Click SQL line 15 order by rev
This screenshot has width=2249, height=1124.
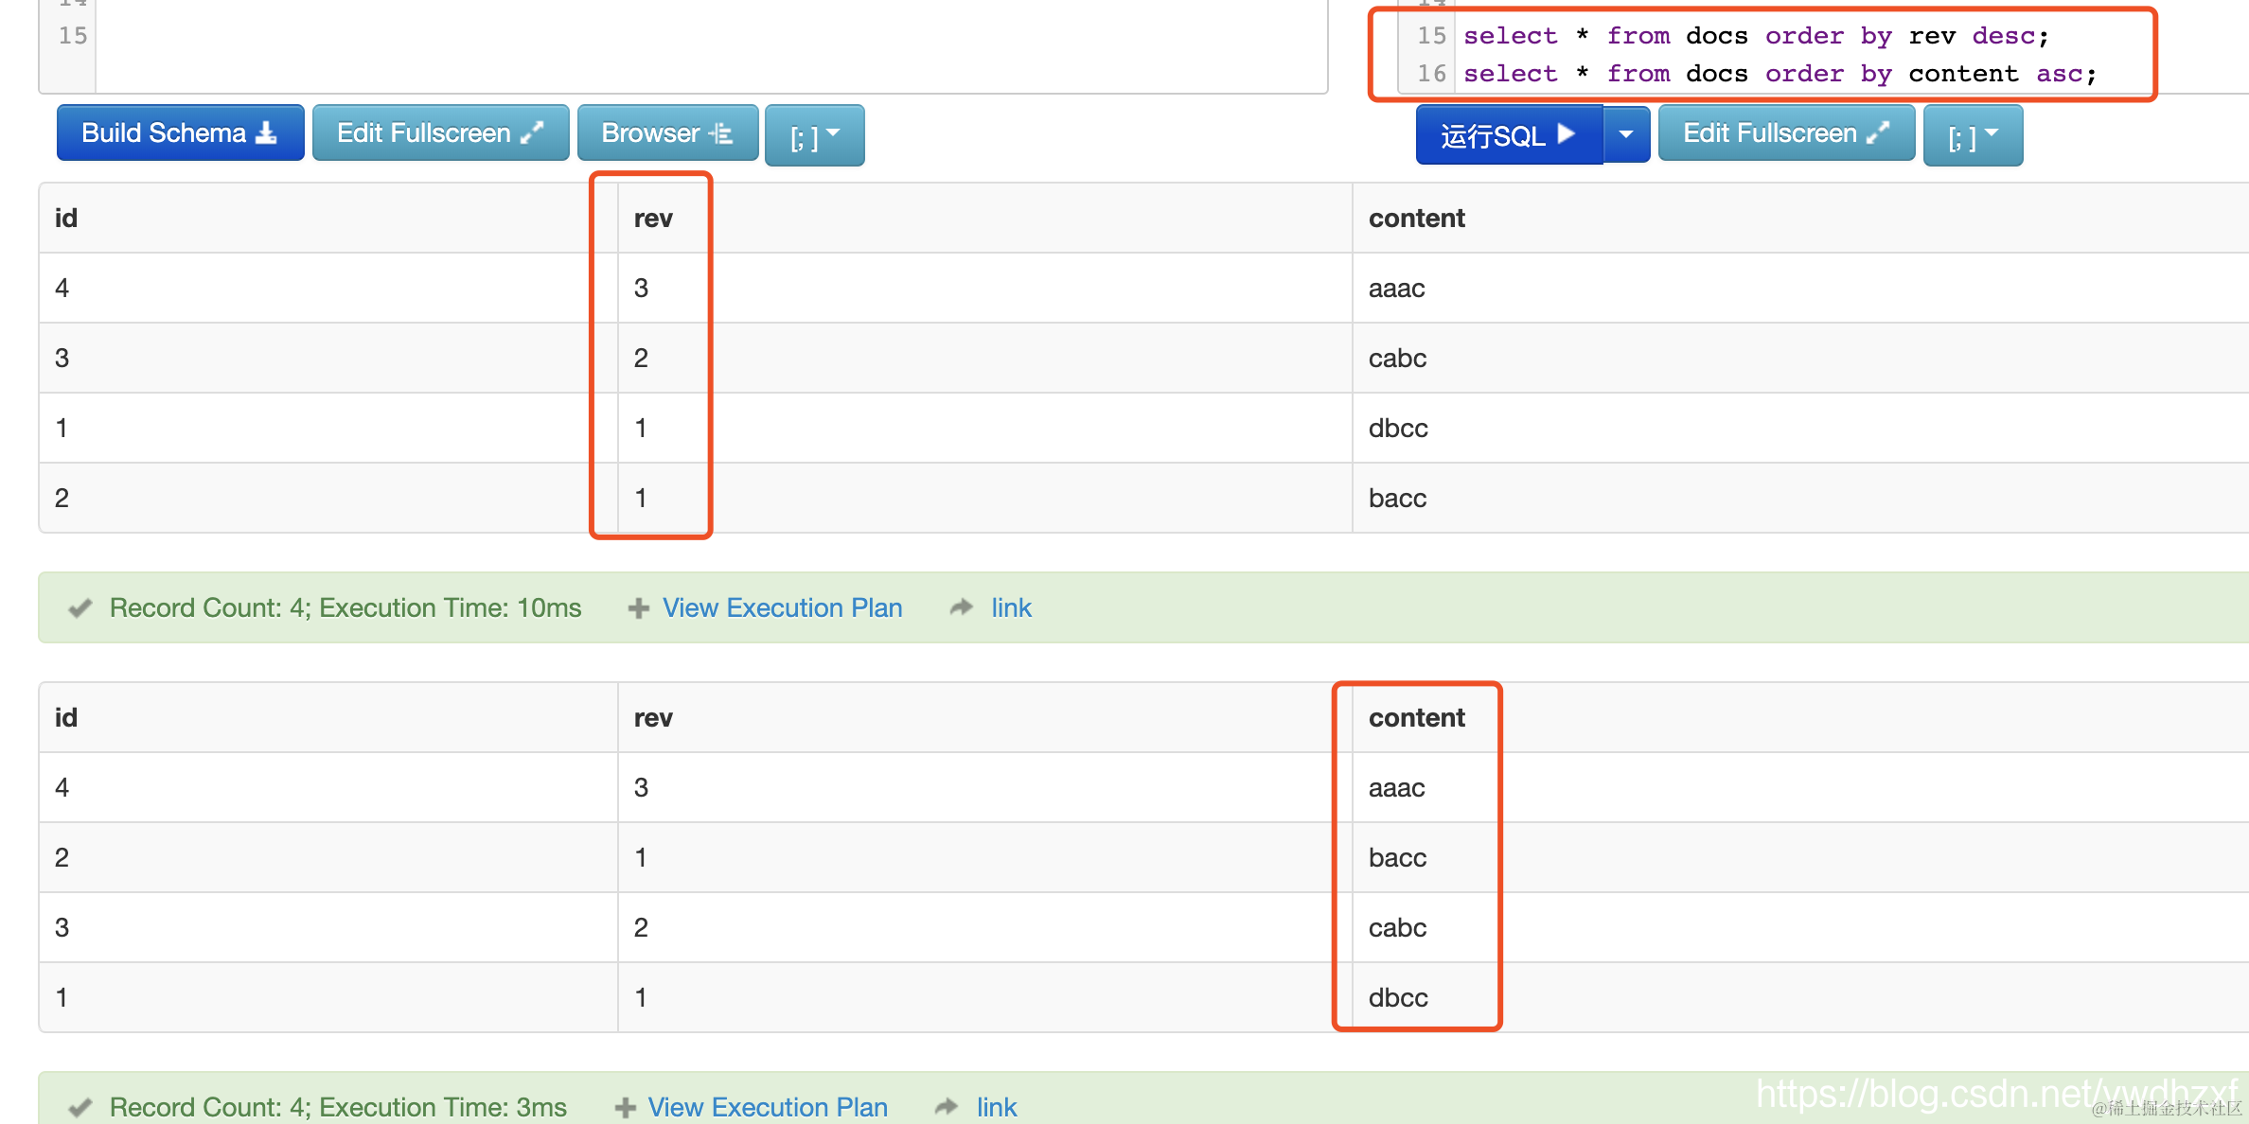pos(1756,36)
